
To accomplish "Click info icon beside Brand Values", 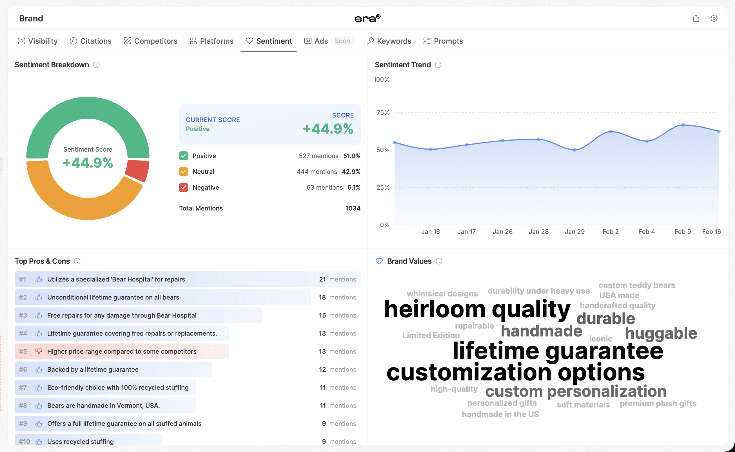I will click(439, 261).
